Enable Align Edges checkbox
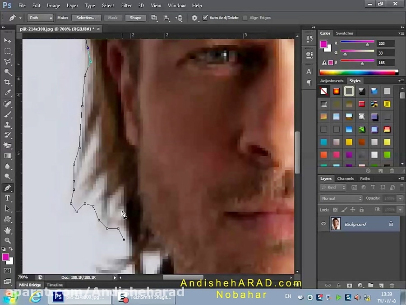 point(245,18)
